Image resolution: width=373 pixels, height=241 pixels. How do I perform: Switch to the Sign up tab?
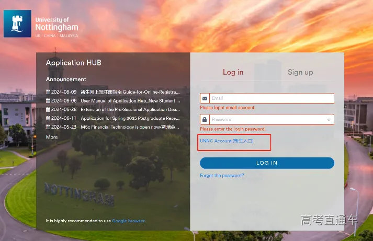[300, 72]
